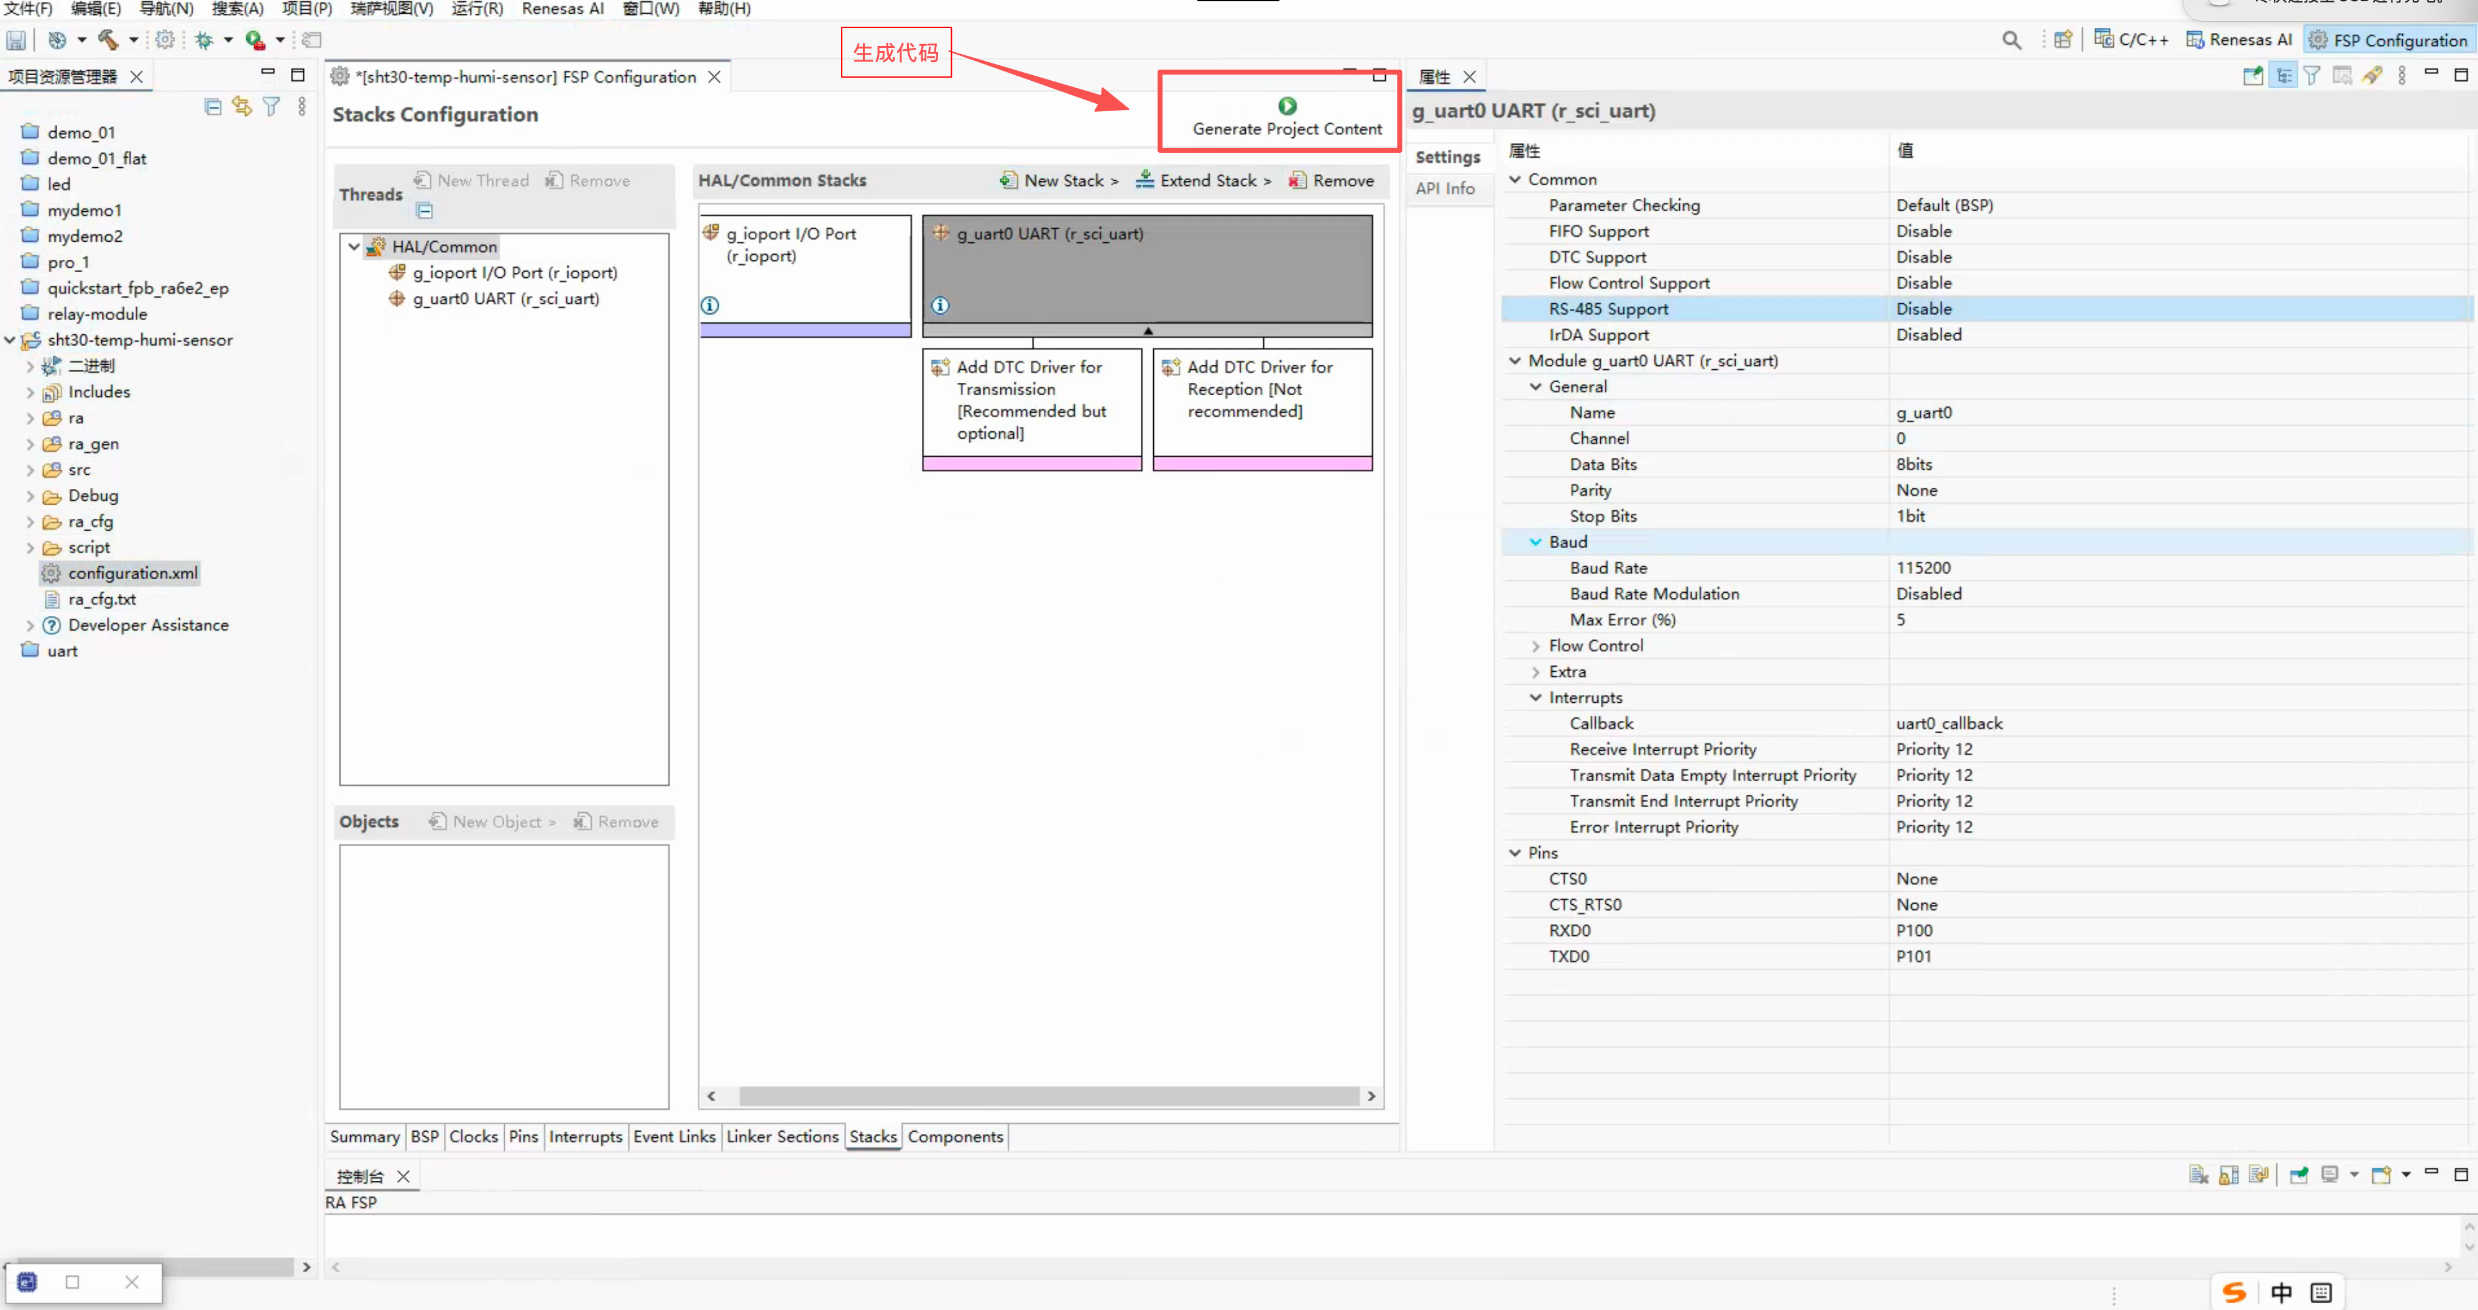Image resolution: width=2478 pixels, height=1310 pixels.
Task: Click info icon on g_uart0 UART stack
Action: [940, 305]
